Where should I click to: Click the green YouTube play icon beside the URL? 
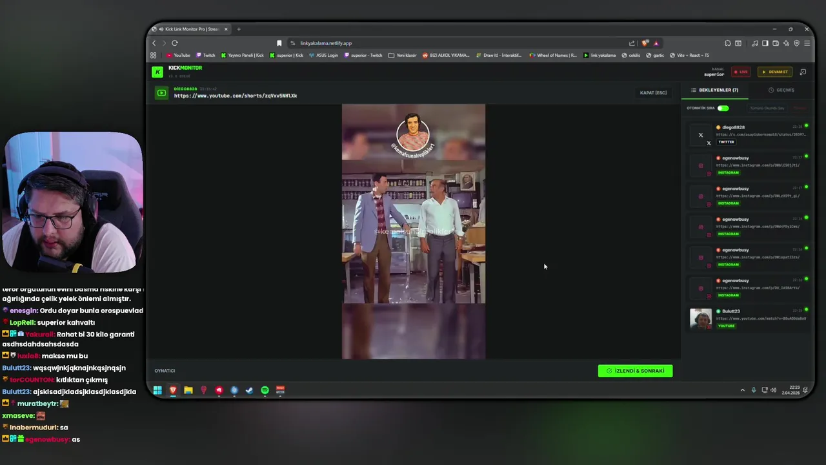point(161,93)
